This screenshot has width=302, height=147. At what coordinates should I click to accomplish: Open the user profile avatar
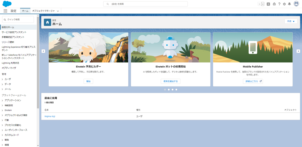(296, 4)
